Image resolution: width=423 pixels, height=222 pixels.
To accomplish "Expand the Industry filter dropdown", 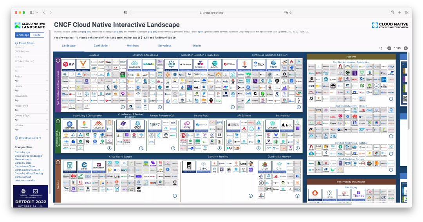I will click(31, 130).
